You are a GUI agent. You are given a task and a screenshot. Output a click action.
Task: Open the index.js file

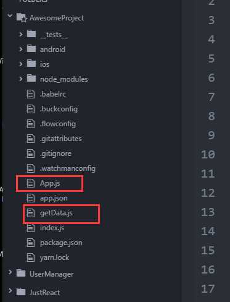point(52,228)
